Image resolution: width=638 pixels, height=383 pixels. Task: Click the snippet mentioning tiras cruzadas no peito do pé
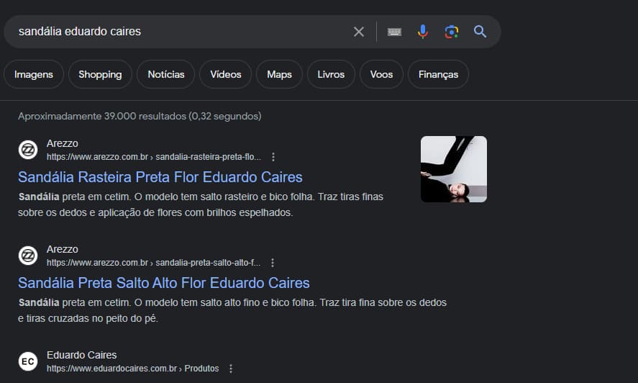[x=232, y=310]
